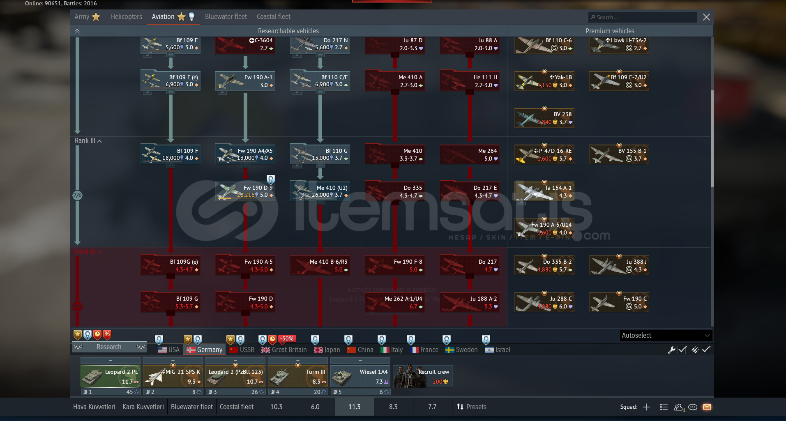Click the Search vehicles input field

[x=643, y=17]
